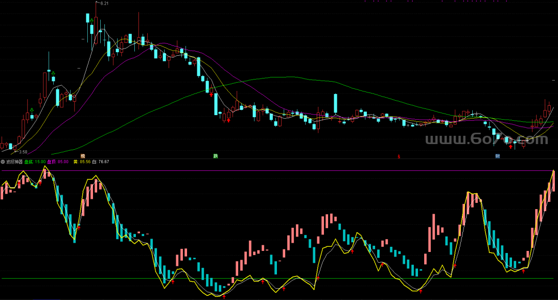Select the green 盘底 horizontal line
558x300 pixels.
[x=279, y=279]
